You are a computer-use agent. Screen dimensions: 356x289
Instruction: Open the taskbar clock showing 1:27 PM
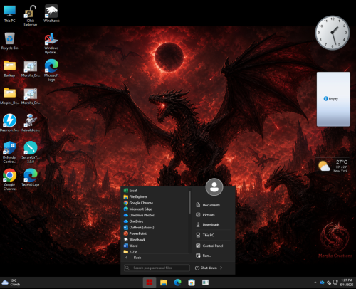[346, 283]
